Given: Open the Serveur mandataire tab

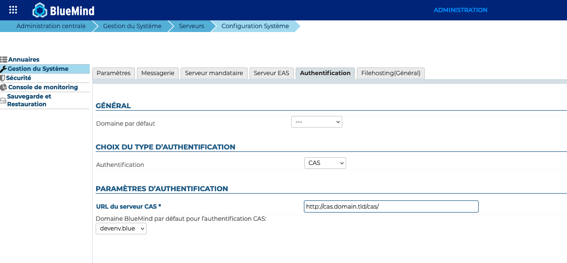Looking at the screenshot, I should (214, 73).
